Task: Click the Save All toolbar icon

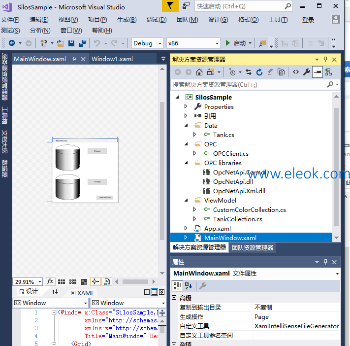Action: point(82,43)
